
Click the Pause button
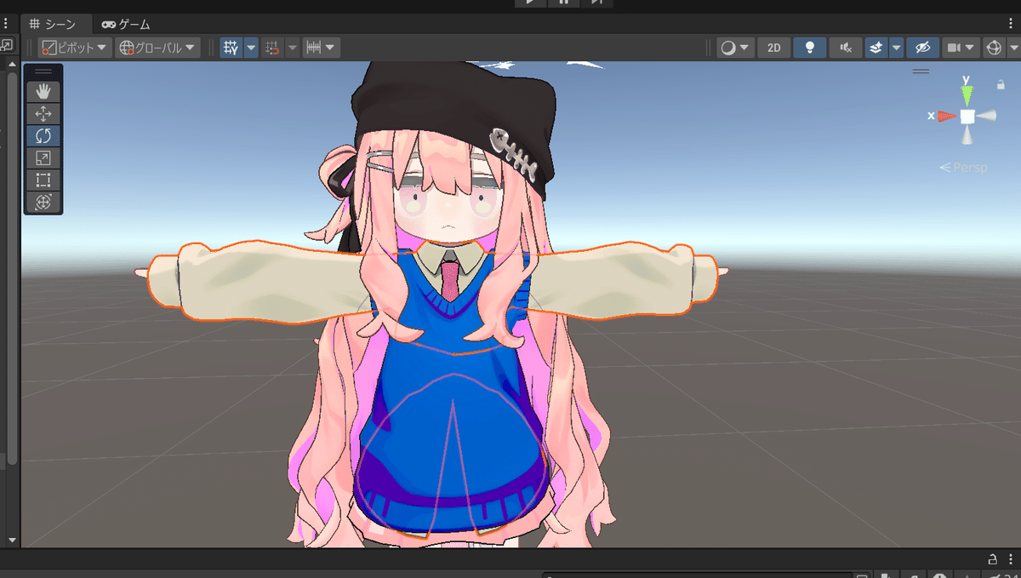[563, 3]
